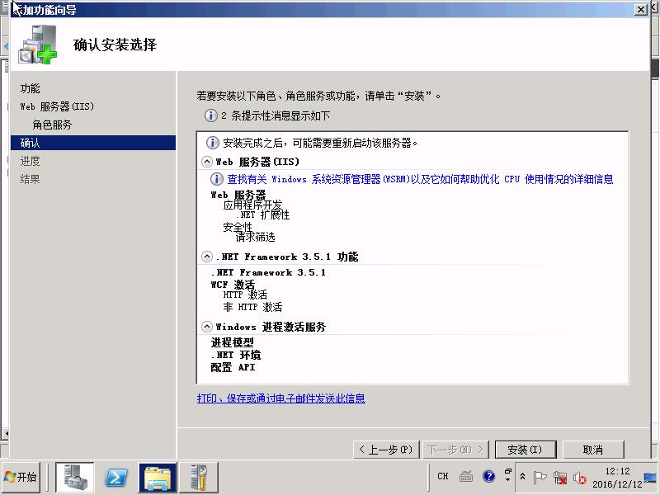Click the CH input language indicator
The height and width of the screenshot is (495, 660).
[x=443, y=476]
